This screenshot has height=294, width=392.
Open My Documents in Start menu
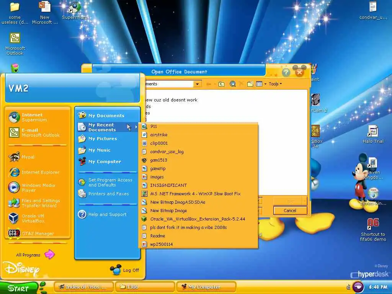pyautogui.click(x=108, y=116)
